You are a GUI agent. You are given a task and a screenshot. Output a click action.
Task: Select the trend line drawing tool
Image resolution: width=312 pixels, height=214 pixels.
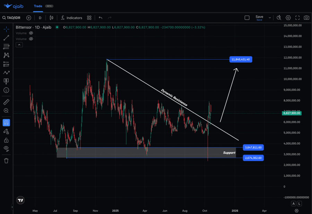[x=6, y=38]
